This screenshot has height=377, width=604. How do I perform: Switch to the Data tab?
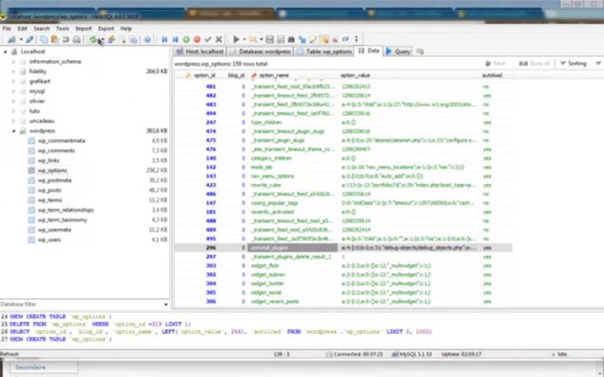point(369,51)
